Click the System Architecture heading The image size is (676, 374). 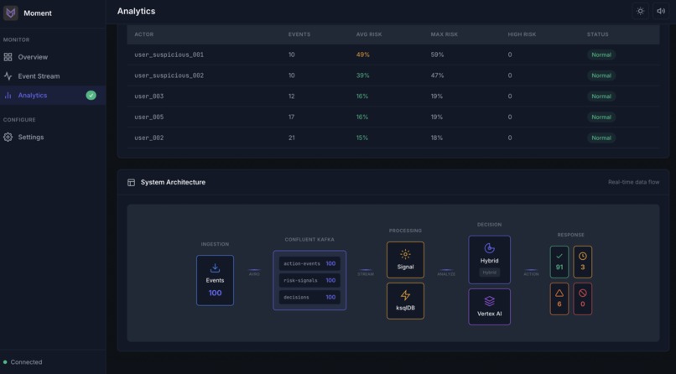click(173, 182)
